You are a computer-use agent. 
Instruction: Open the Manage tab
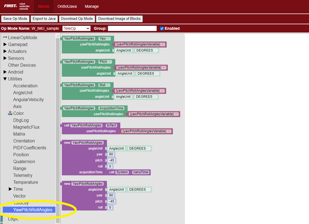click(x=92, y=6)
